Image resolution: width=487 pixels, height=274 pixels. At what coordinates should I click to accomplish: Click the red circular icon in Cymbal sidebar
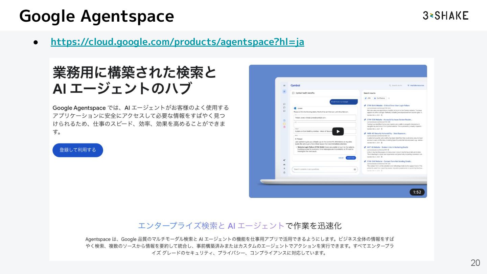click(284, 127)
